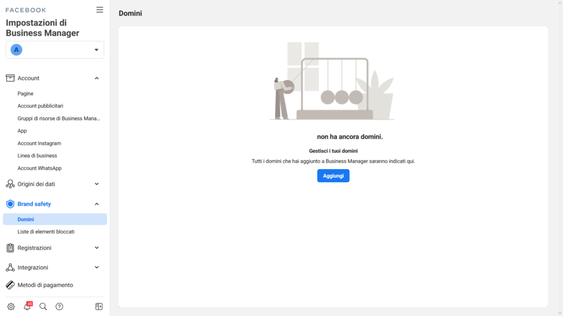Click the page scrollbar down arrow

click(x=560, y=313)
